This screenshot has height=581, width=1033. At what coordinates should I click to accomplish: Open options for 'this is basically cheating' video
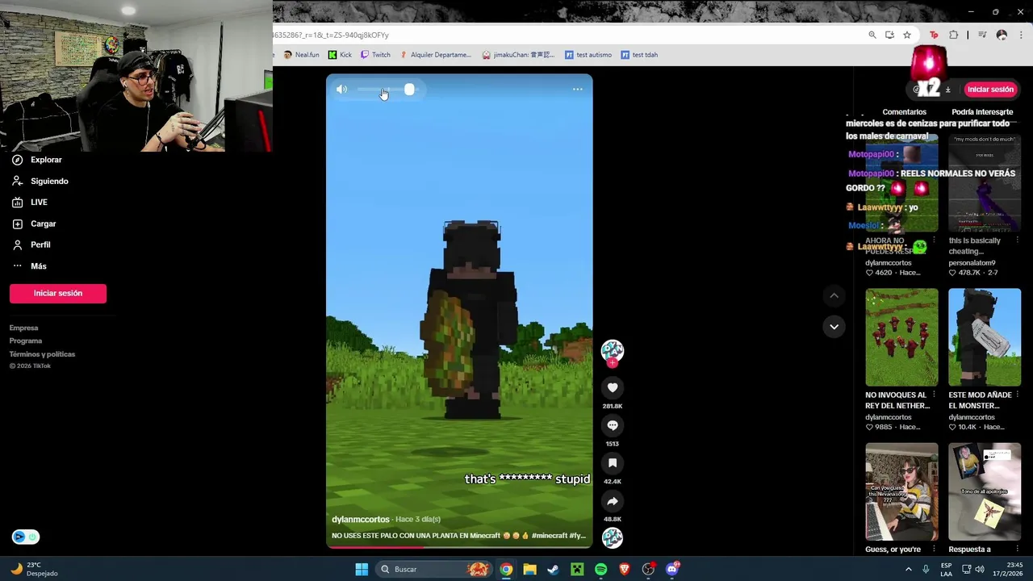[x=1017, y=240]
